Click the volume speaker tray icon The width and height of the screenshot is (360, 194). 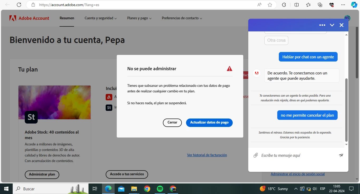coord(315,189)
